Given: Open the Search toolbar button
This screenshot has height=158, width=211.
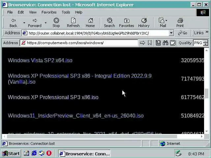Looking at the screenshot, I should [x=109, y=23].
